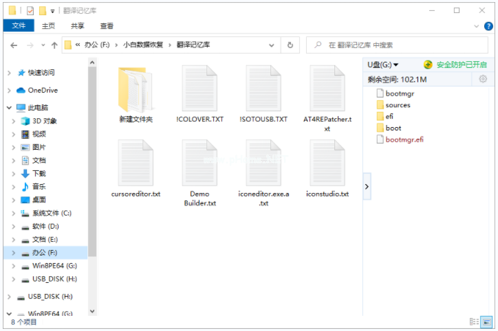Image resolution: width=498 pixels, height=331 pixels.
Task: Open the sources folder in U盘 panel
Action: [x=397, y=105]
